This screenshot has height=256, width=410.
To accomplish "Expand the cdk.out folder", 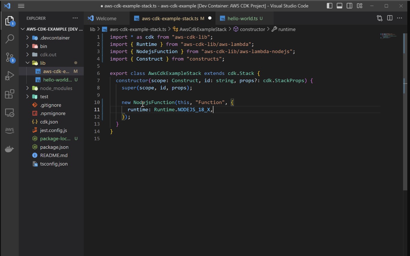I will click(x=51, y=55).
